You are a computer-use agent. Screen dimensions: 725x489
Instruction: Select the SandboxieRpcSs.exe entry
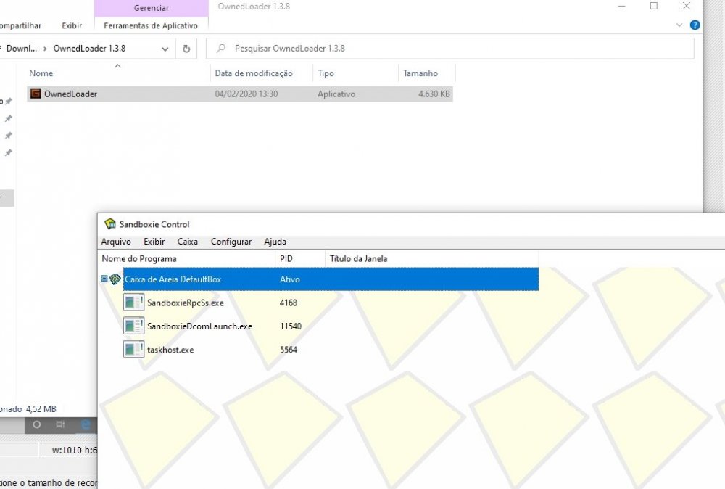(186, 303)
